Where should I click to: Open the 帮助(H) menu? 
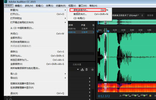point(93,6)
